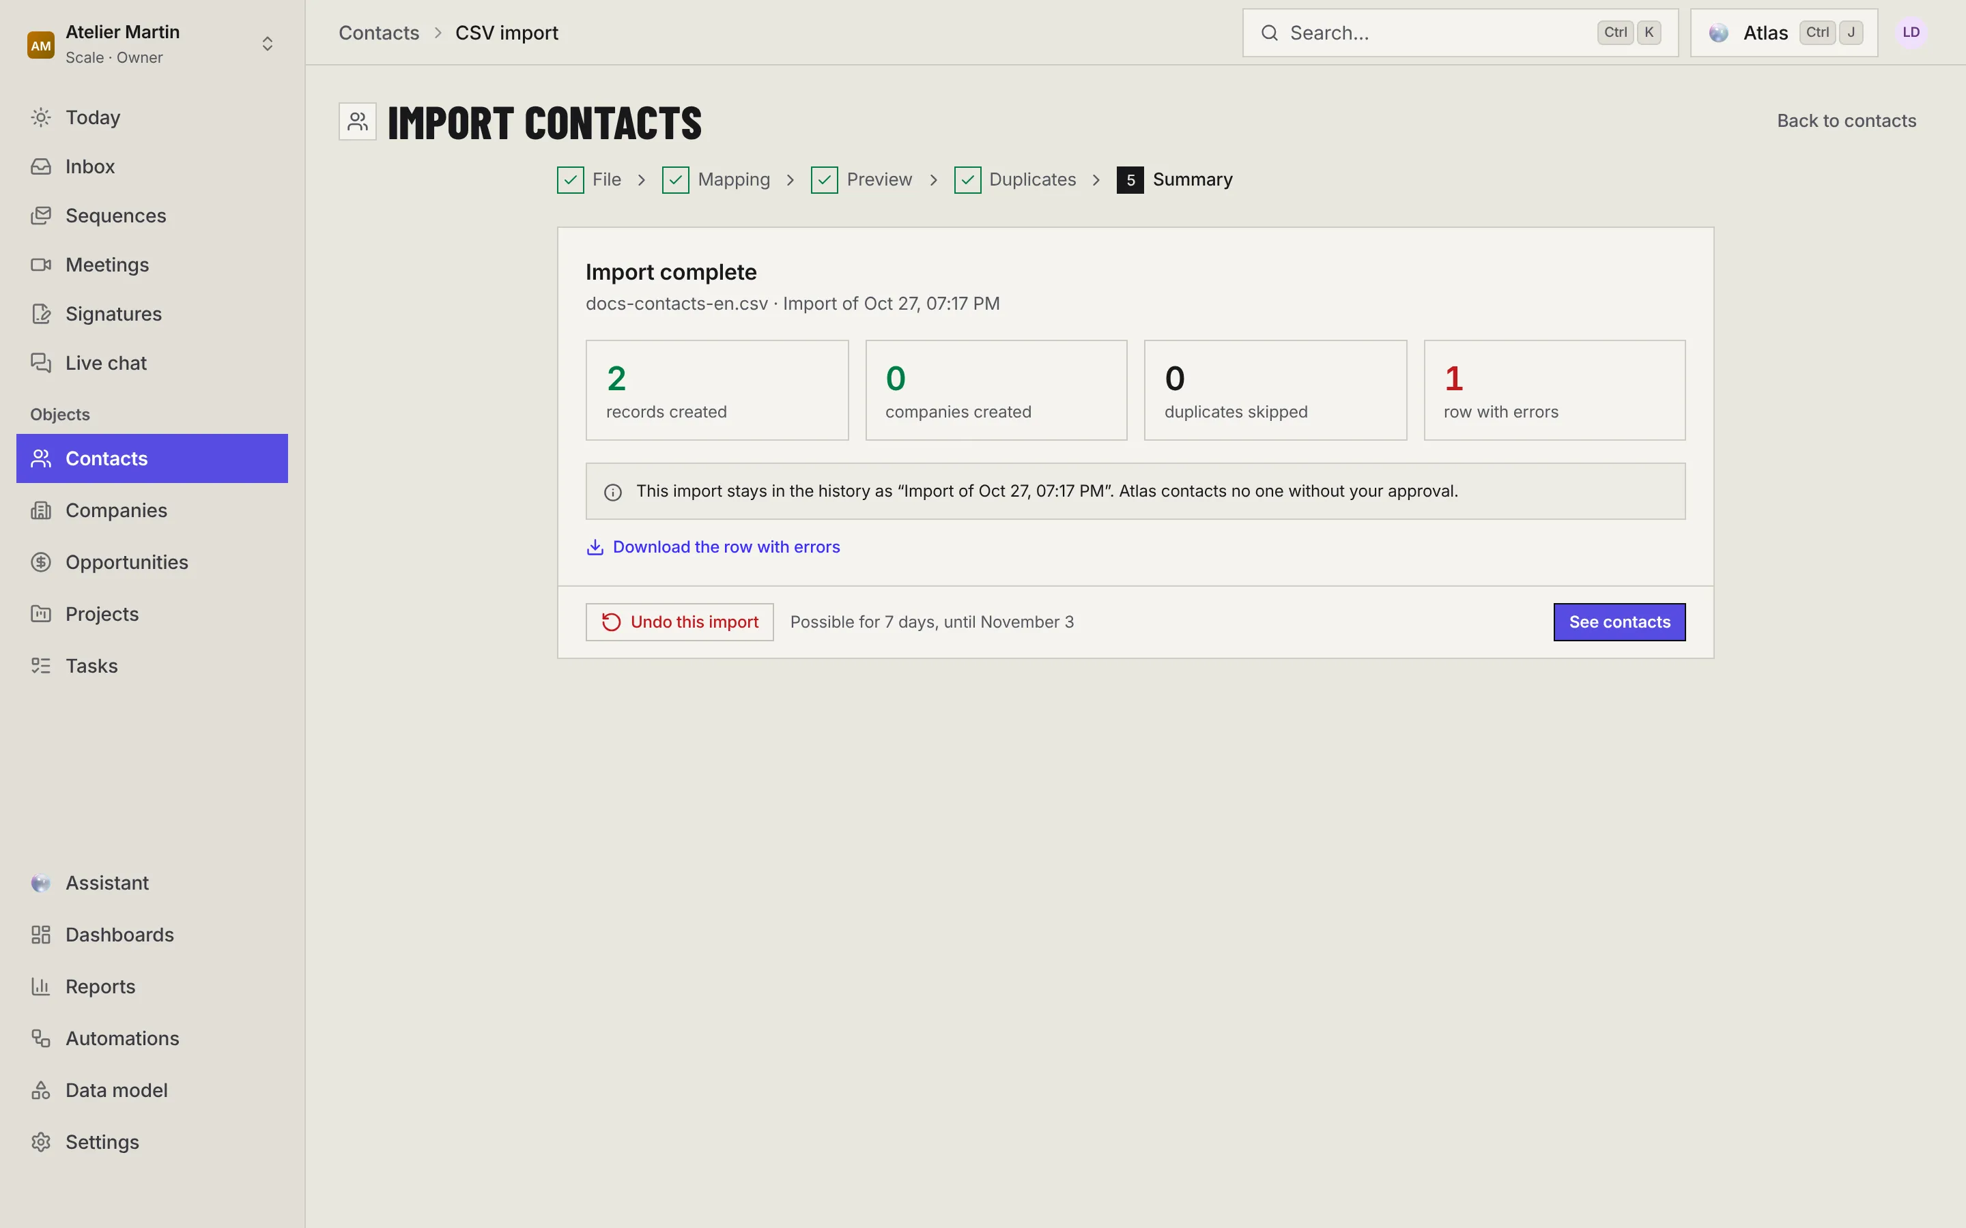Click the docs-contacts-en.csv file name text
Screen dimensions: 1966x1228
point(676,304)
